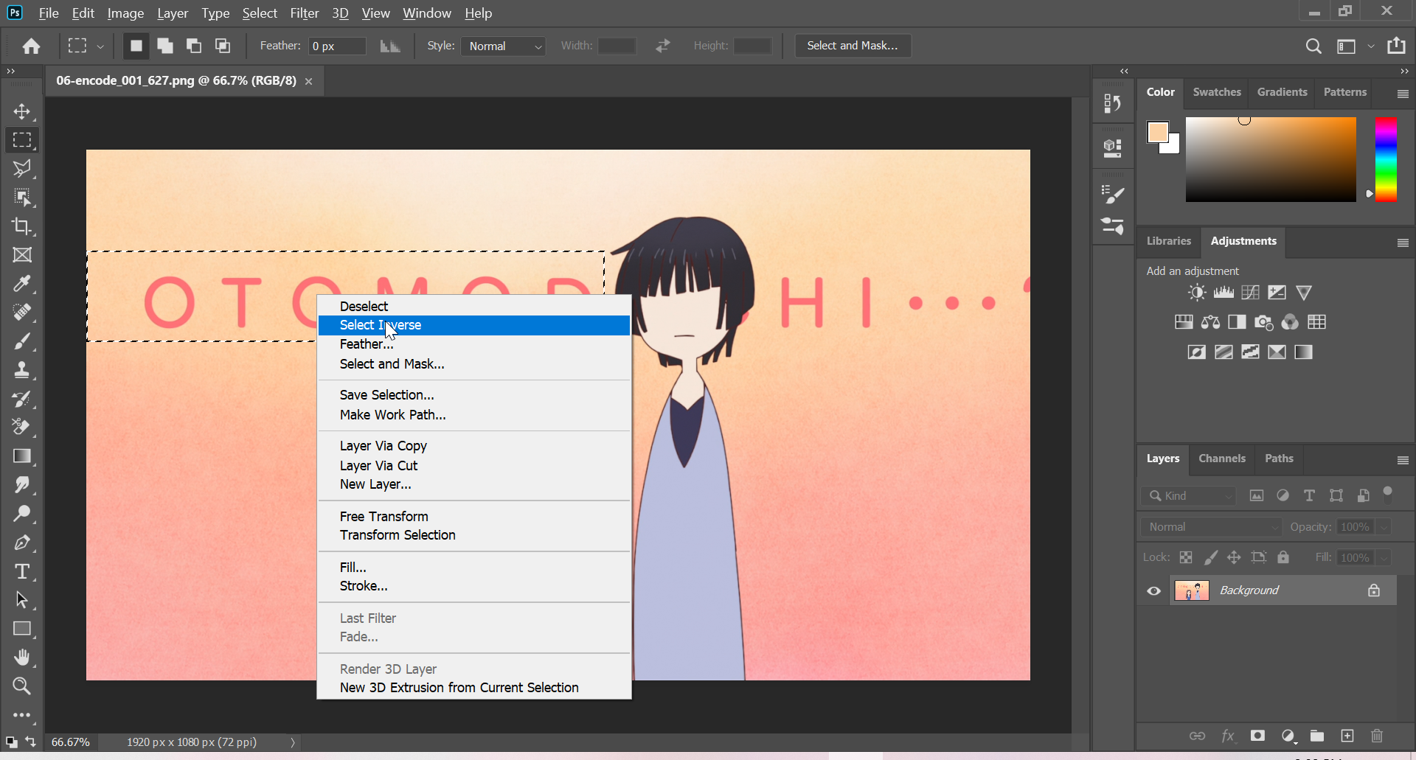Screen dimensions: 1416x760
Task: Open the Fill slider dropdown arrow
Action: pos(1384,558)
